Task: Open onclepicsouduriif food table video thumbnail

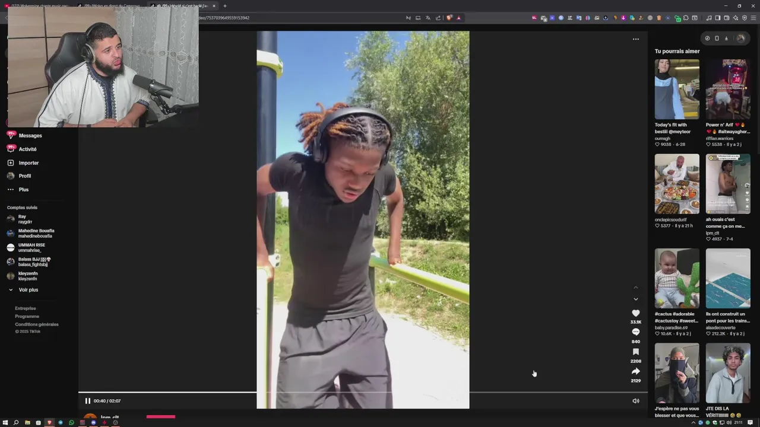Action: coord(677,184)
